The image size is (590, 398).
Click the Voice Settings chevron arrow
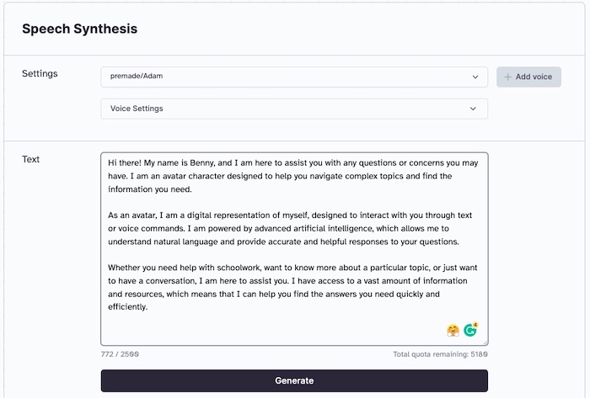pos(474,109)
